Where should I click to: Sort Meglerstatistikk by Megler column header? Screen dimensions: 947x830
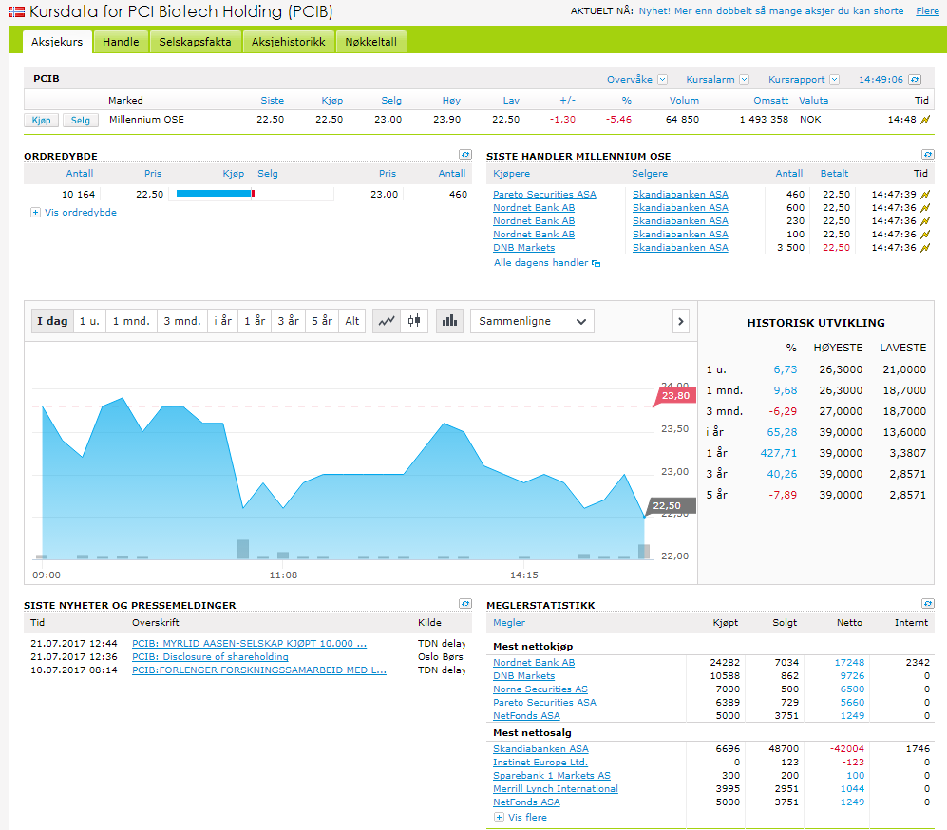click(509, 622)
